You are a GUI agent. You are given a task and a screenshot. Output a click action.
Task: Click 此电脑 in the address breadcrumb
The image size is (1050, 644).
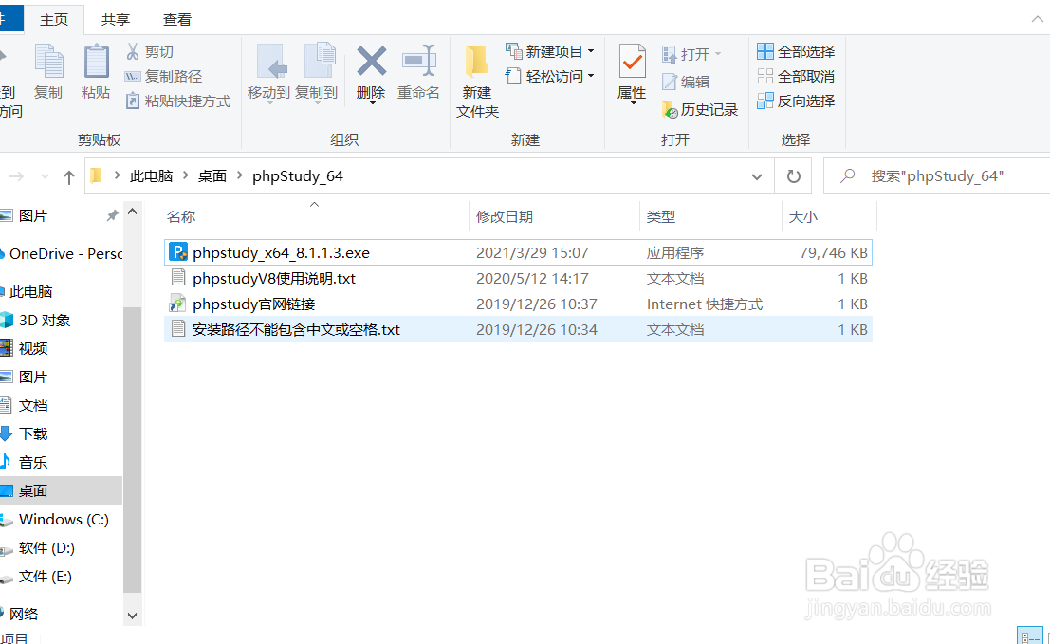coord(152,176)
